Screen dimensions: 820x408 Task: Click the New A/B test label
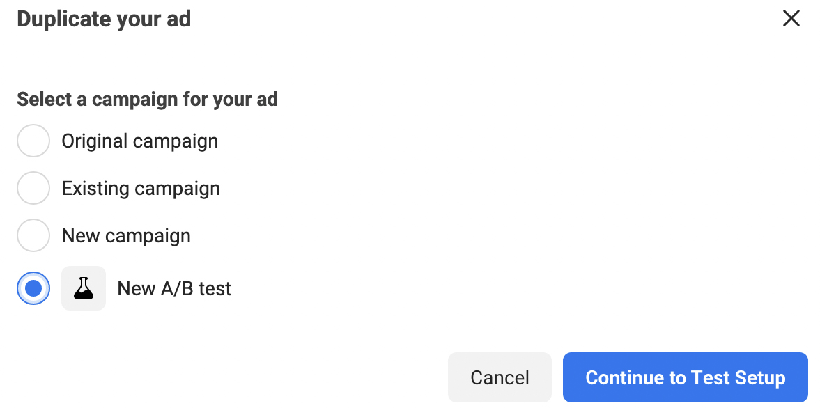pyautogui.click(x=174, y=288)
